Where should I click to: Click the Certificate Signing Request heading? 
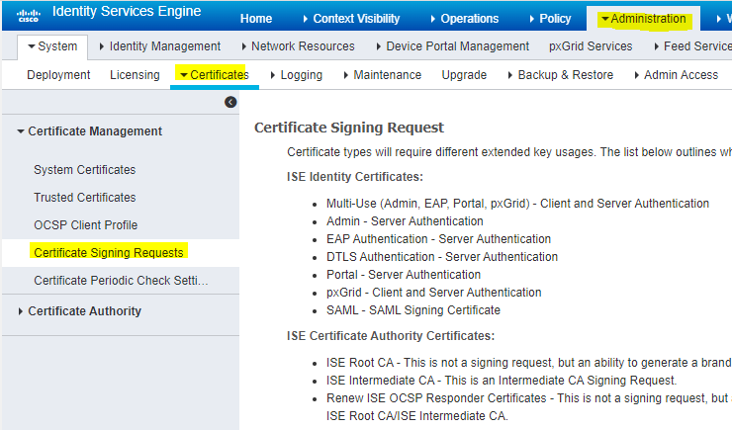pos(349,128)
